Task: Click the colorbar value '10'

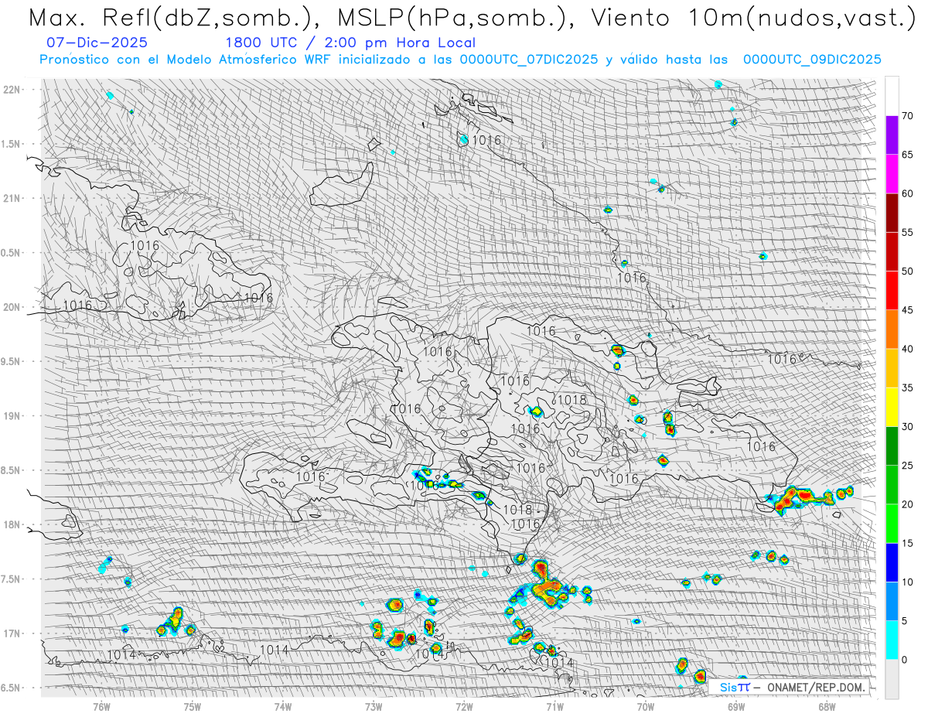Action: 907,582
